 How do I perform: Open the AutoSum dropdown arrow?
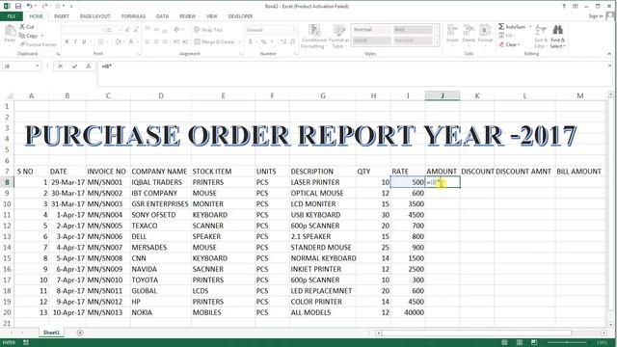[x=530, y=27]
